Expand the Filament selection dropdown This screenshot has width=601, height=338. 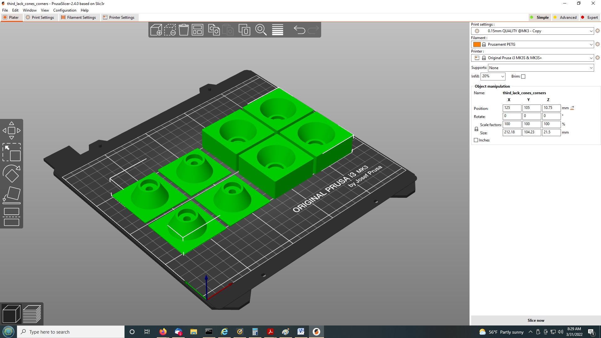[590, 44]
